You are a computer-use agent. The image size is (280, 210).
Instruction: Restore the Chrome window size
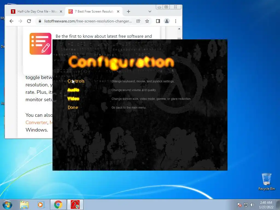point(166,7)
